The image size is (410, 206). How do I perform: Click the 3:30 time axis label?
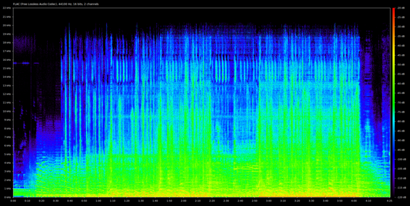[311, 201]
